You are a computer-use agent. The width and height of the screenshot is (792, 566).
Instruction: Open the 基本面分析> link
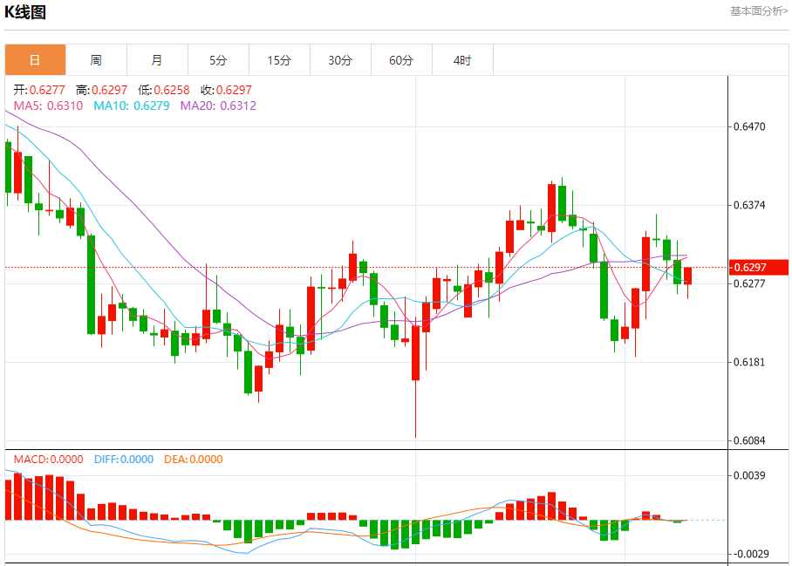(x=759, y=11)
